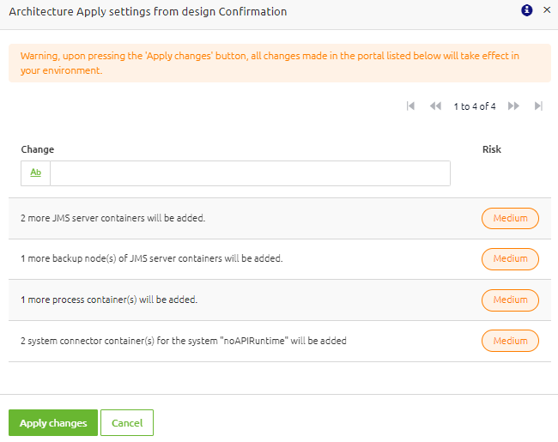Open the Ab filter type selector

click(x=35, y=173)
